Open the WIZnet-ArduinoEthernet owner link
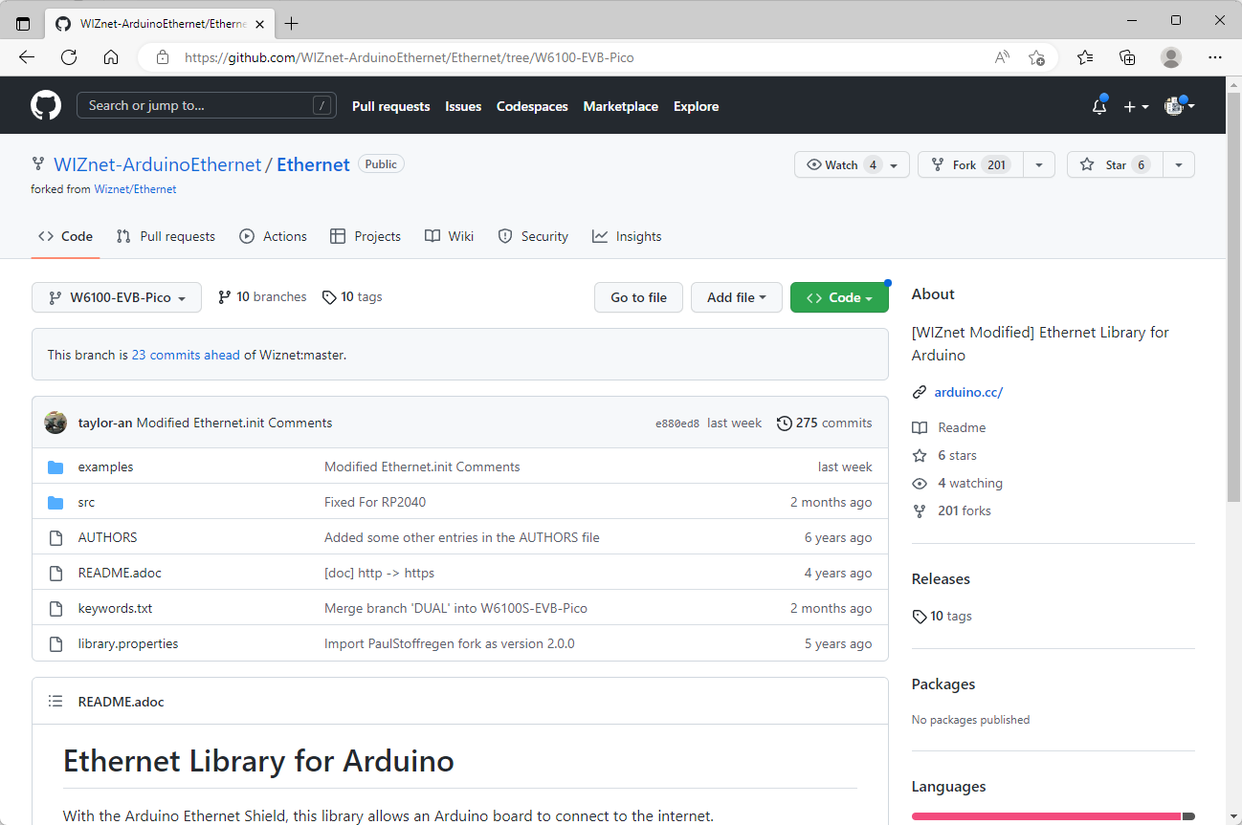Image resolution: width=1242 pixels, height=825 pixels. coord(157,164)
